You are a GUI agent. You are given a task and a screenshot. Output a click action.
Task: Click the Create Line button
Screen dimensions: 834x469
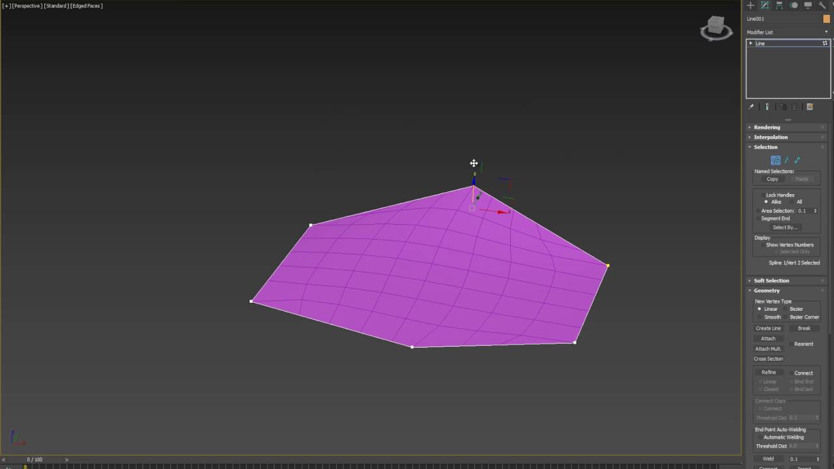point(768,328)
